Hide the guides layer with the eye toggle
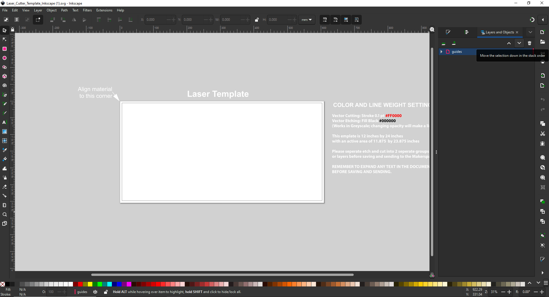 coord(95,292)
